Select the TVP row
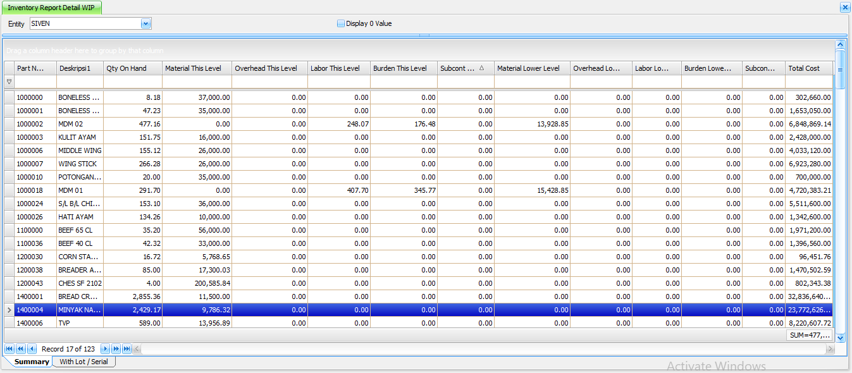852x373 pixels. tap(419, 323)
